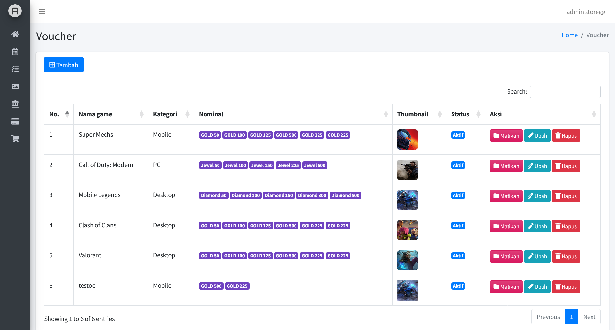Sort table by Nominal column

point(293,114)
